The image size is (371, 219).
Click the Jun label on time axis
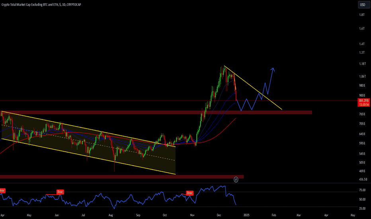(x=57, y=215)
